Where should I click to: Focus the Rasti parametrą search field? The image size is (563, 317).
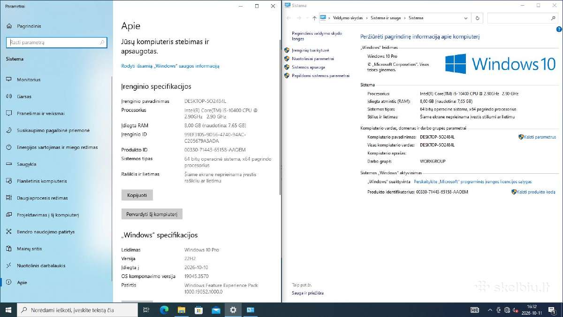tap(57, 42)
